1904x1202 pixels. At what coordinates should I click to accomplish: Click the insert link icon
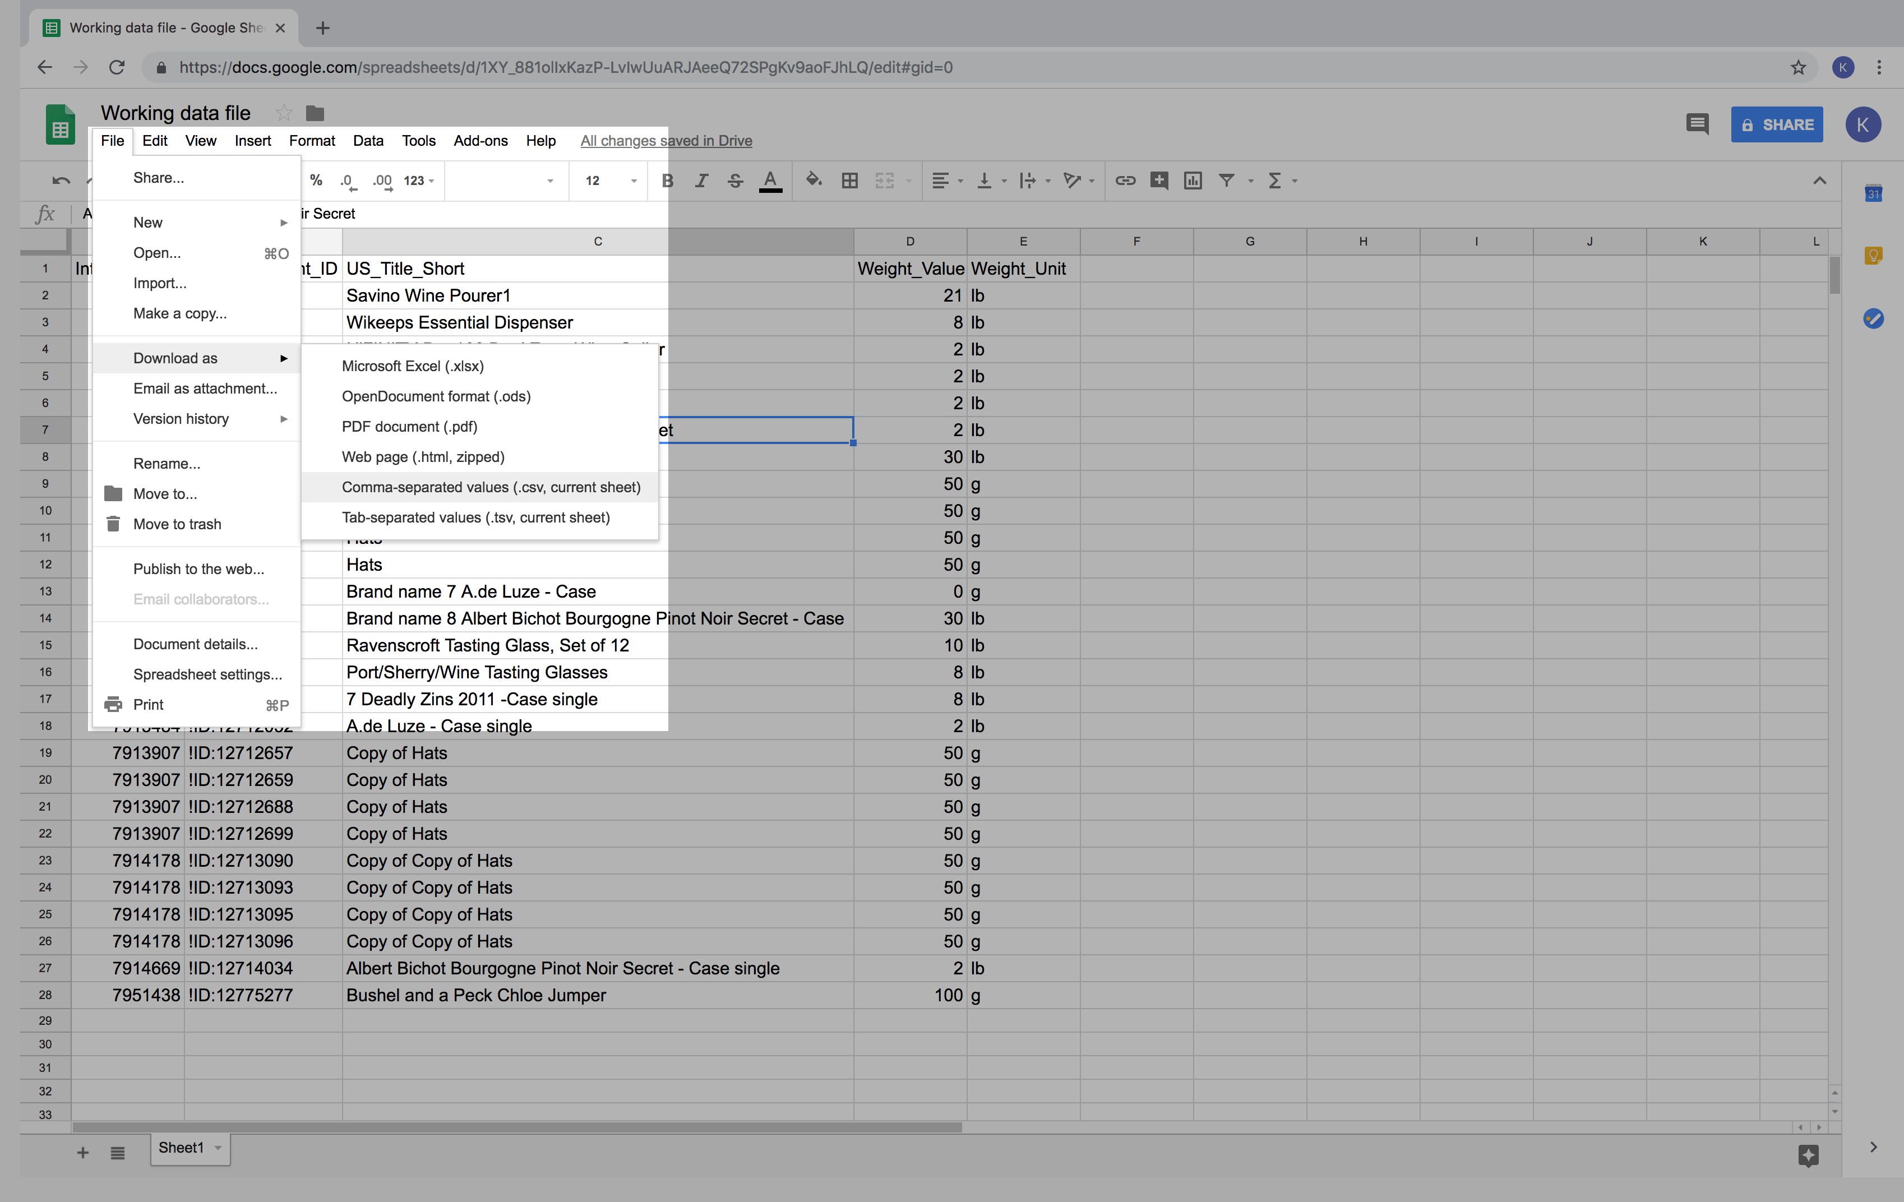pos(1125,181)
